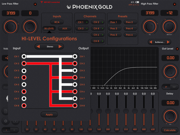Click the CH 5 output jack
This screenshot has height=135, width=180.
pos(75,85)
